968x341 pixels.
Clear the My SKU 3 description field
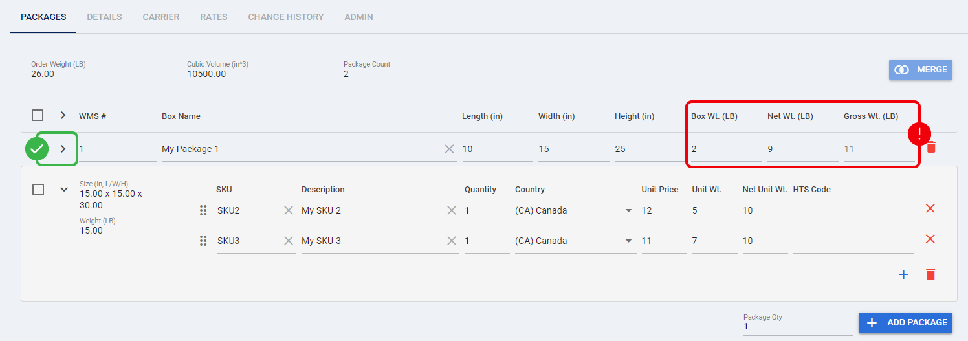pyautogui.click(x=452, y=241)
